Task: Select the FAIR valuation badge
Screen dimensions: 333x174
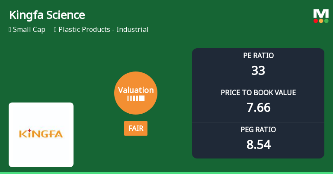Action: (136, 128)
